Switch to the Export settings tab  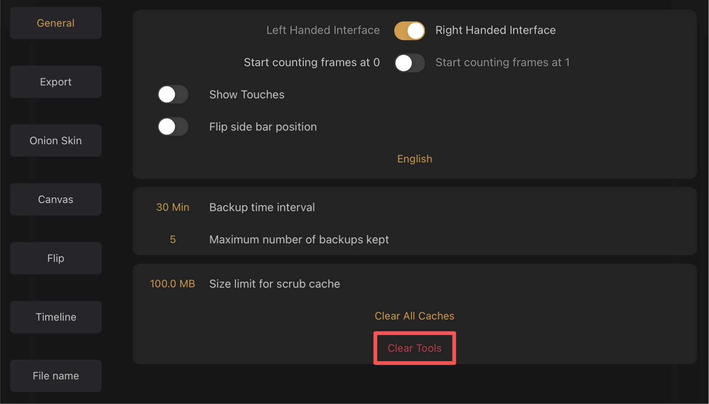56,82
